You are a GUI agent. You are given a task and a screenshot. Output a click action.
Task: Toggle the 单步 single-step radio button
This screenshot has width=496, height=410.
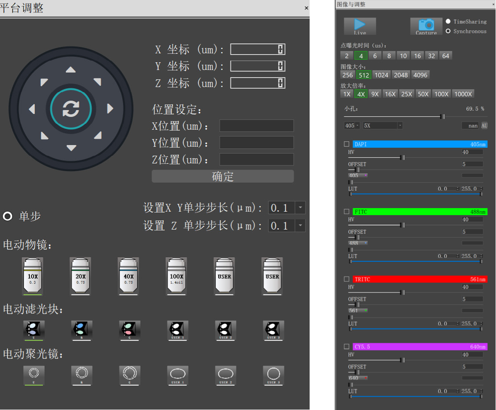(x=8, y=216)
